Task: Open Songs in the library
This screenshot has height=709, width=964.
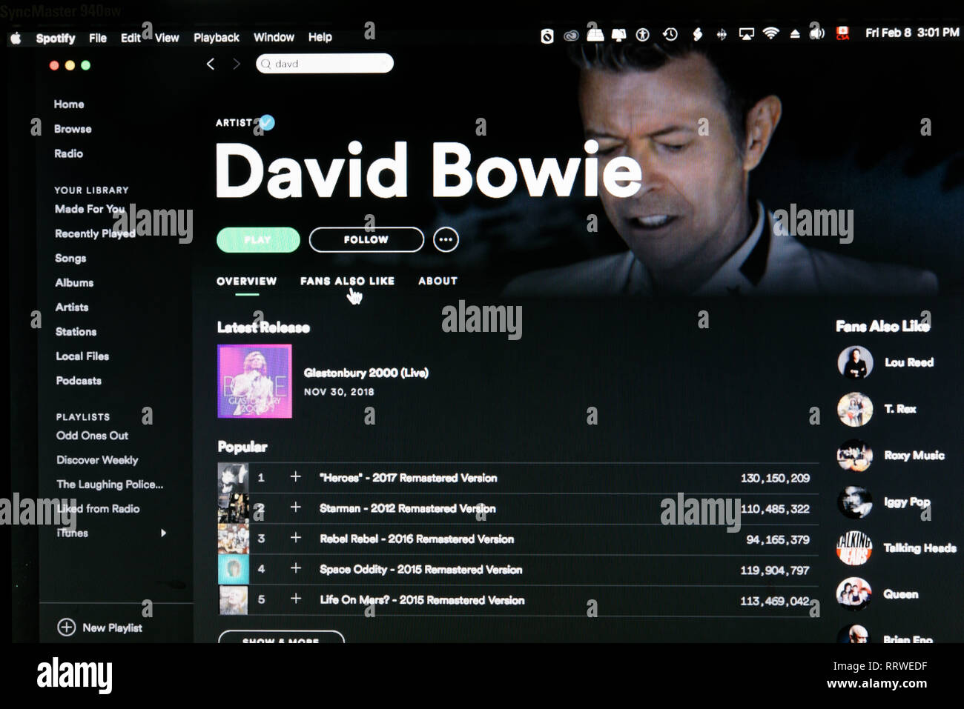Action: coord(70,258)
